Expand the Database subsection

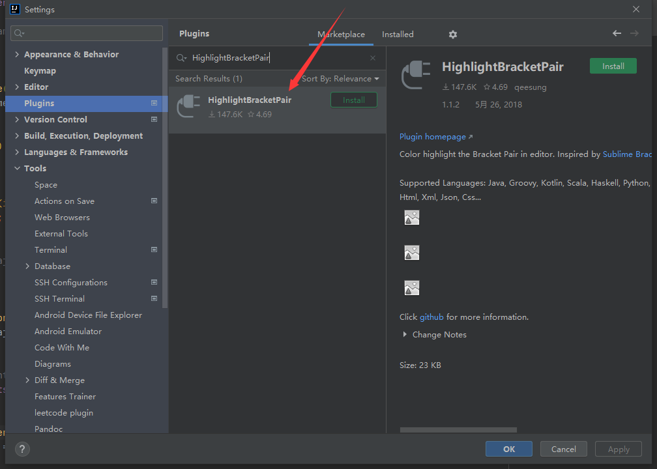(x=27, y=266)
